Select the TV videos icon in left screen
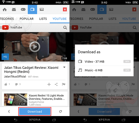Screen dimensions: 139x123 pyautogui.click(x=33, y=9)
